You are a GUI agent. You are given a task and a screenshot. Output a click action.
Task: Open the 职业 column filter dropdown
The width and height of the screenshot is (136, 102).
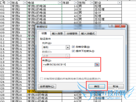[120, 3]
